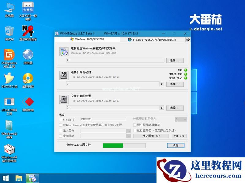Viewport: 245px width, 183px height.
Task: Start the 登录密码清除 utility
Action: click(28, 30)
